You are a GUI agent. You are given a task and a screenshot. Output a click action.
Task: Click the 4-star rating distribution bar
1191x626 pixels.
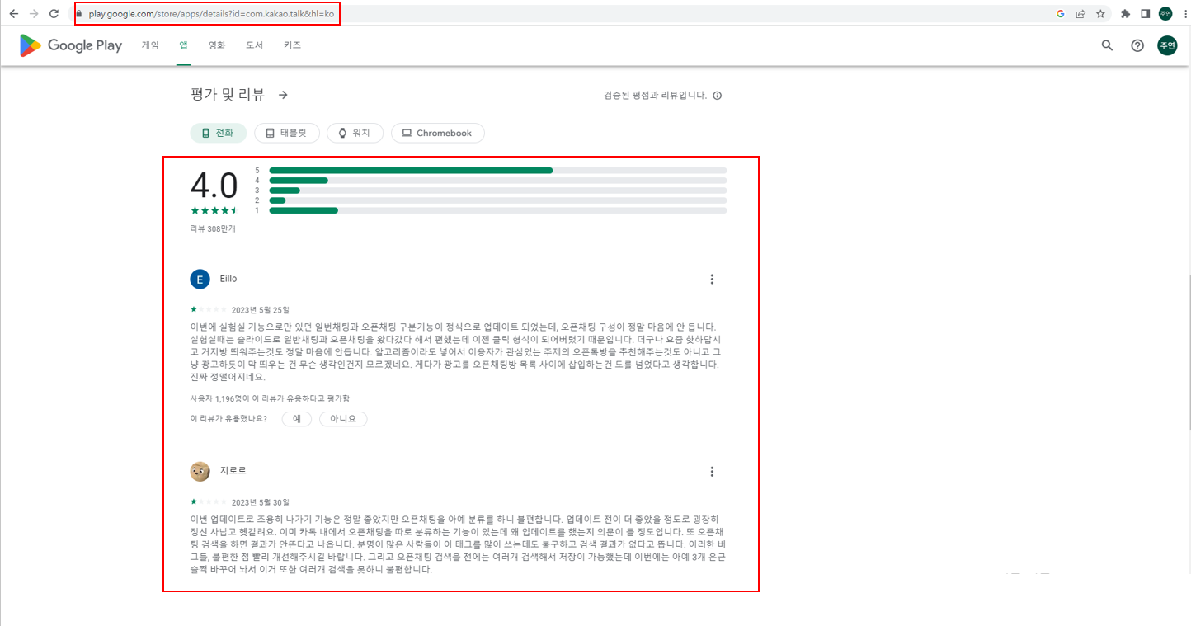[498, 181]
